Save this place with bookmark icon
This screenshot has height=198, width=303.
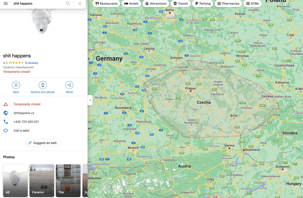tap(16, 85)
